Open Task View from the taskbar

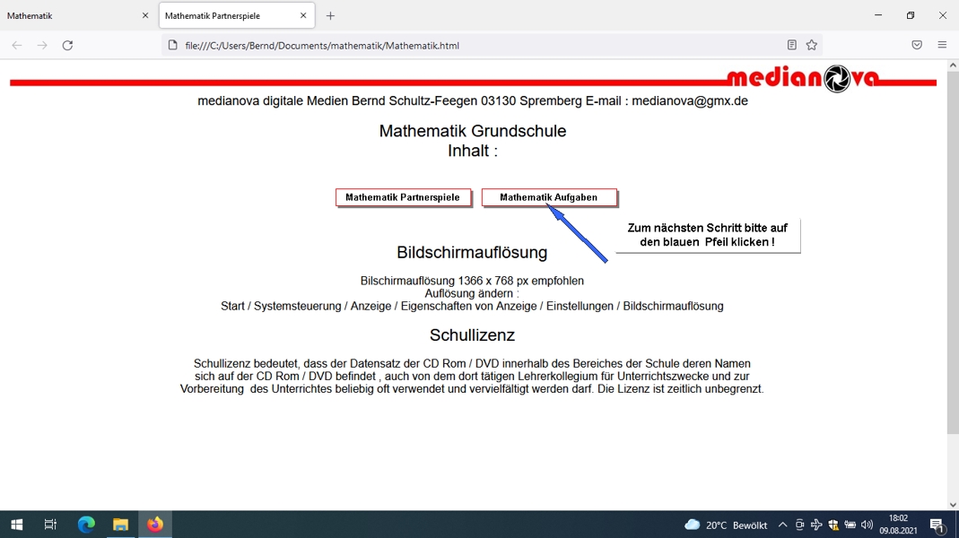(51, 525)
